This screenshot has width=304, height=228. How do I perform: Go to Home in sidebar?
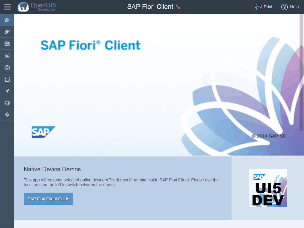[7, 20]
